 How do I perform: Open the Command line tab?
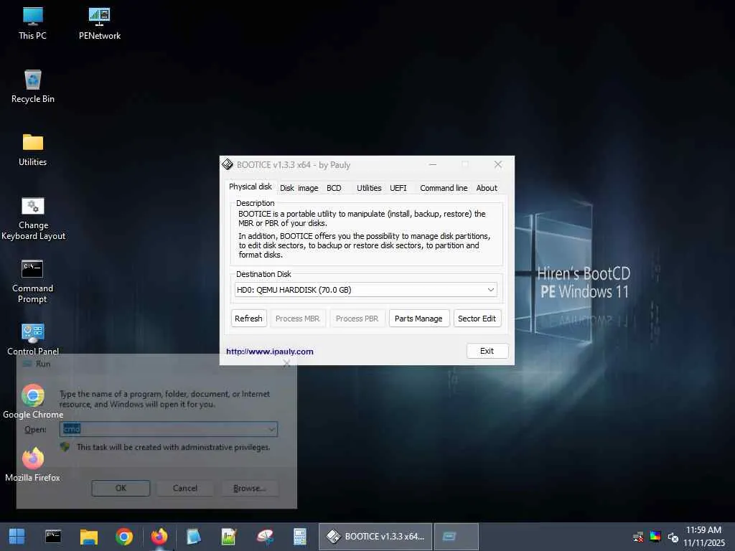444,188
